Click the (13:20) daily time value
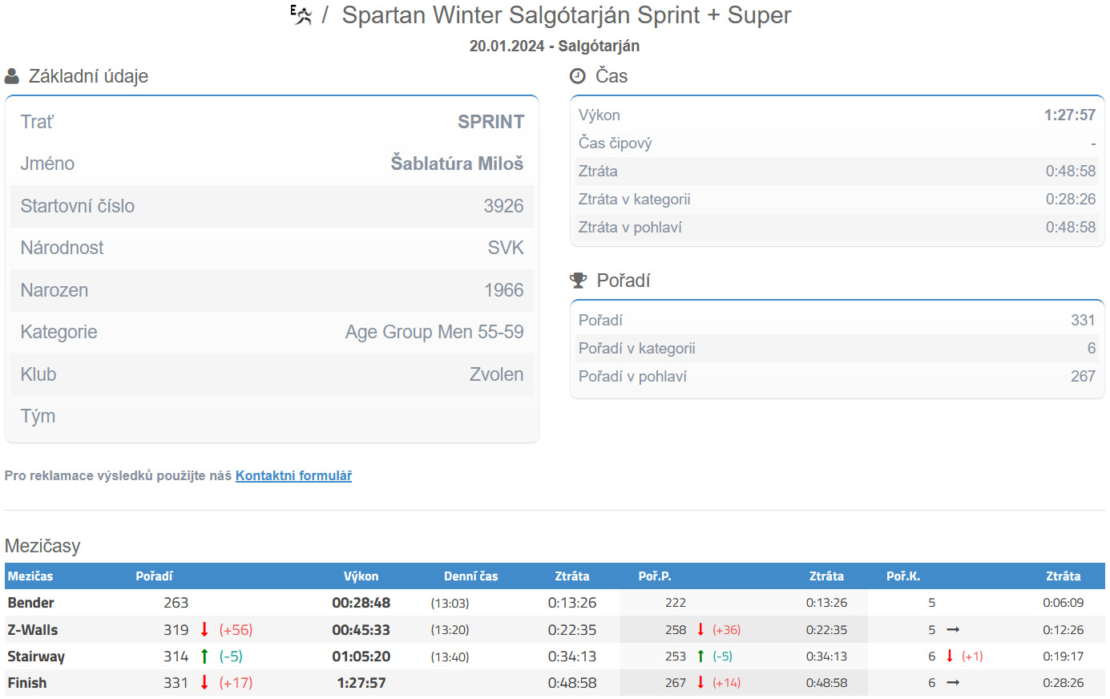Screen dimensions: 1110x699 [450, 630]
